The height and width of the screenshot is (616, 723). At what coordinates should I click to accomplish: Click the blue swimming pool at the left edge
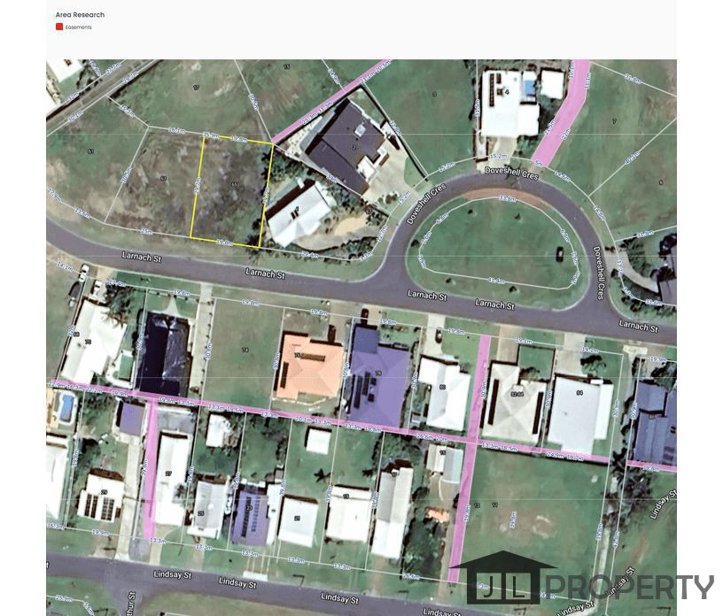66,408
